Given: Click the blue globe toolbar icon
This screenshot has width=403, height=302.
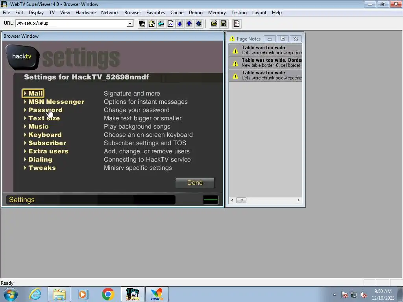Looking at the screenshot, I should [x=199, y=24].
